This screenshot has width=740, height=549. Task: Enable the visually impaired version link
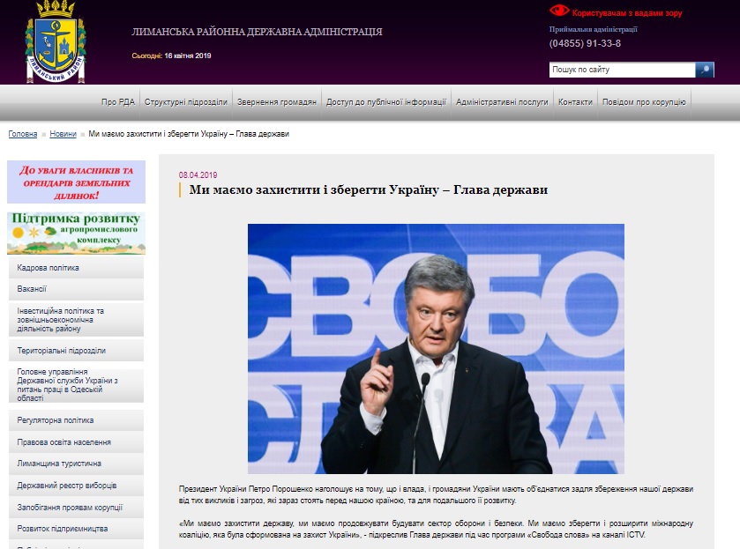(626, 13)
